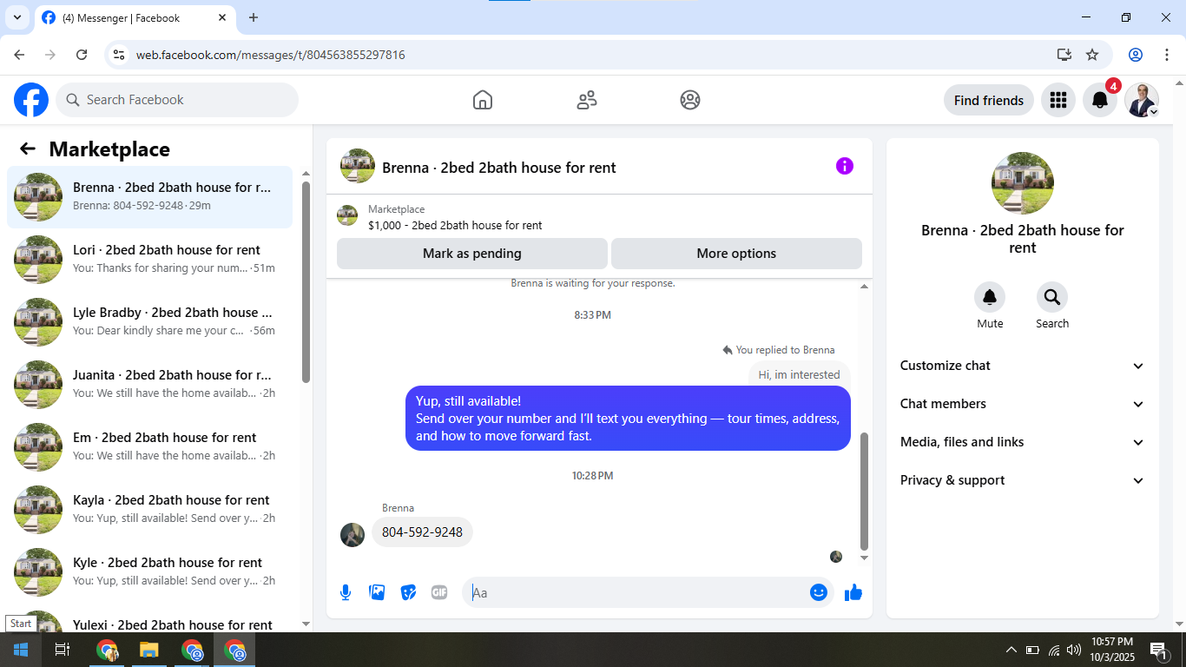Open the Friends icon in top navigation

pyautogui.click(x=587, y=100)
